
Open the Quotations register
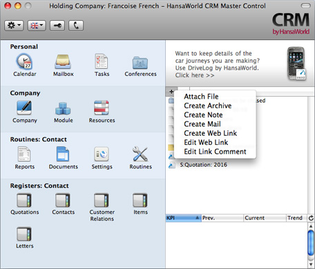pyautogui.click(x=24, y=200)
